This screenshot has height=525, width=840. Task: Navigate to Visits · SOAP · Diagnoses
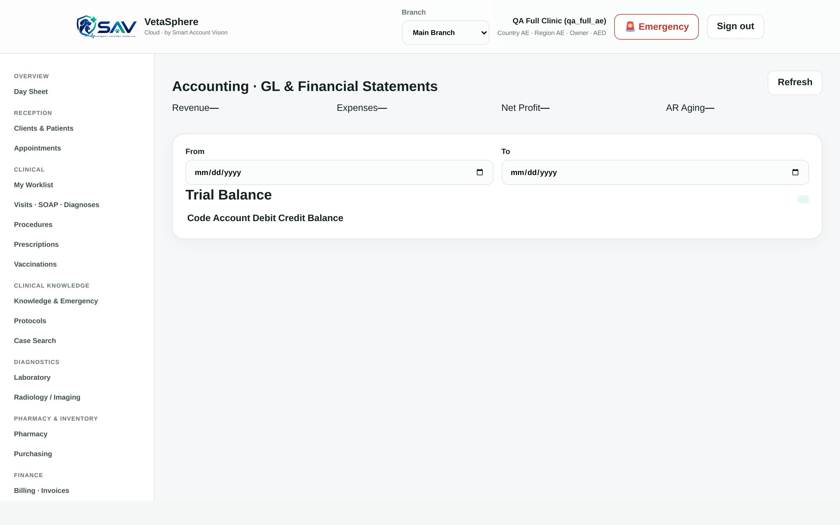57,205
